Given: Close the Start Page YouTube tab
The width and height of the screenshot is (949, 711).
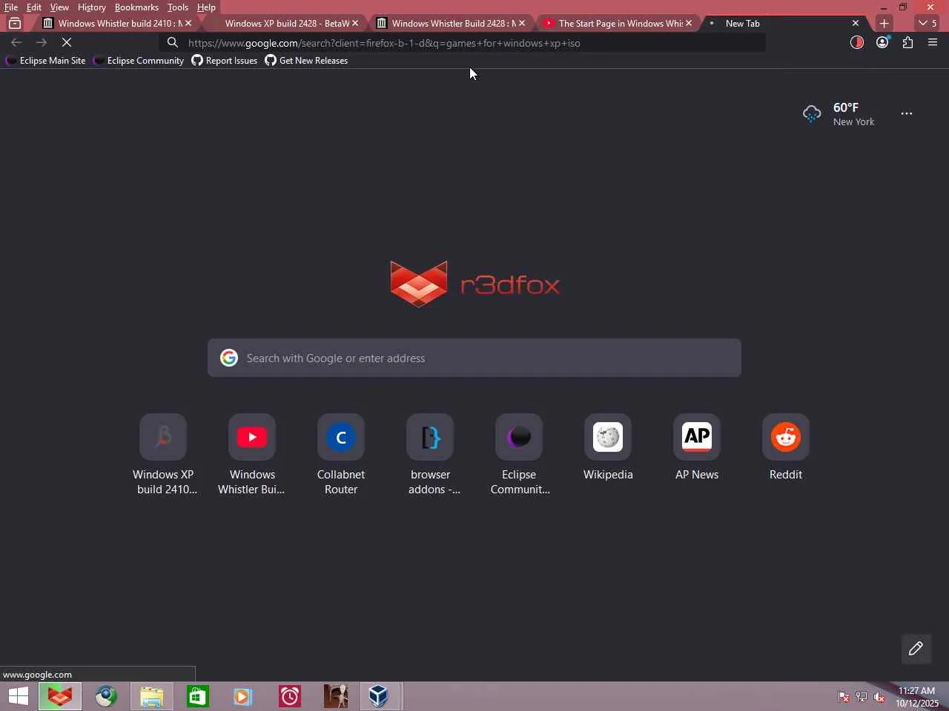Looking at the screenshot, I should point(689,23).
